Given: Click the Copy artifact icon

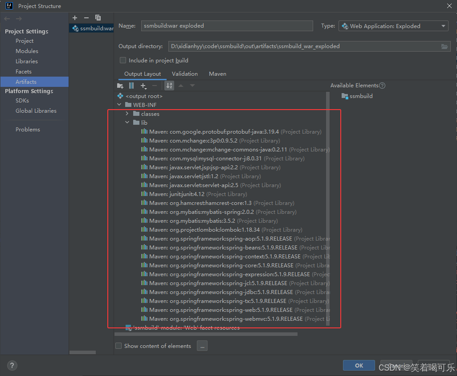Looking at the screenshot, I should (98, 18).
